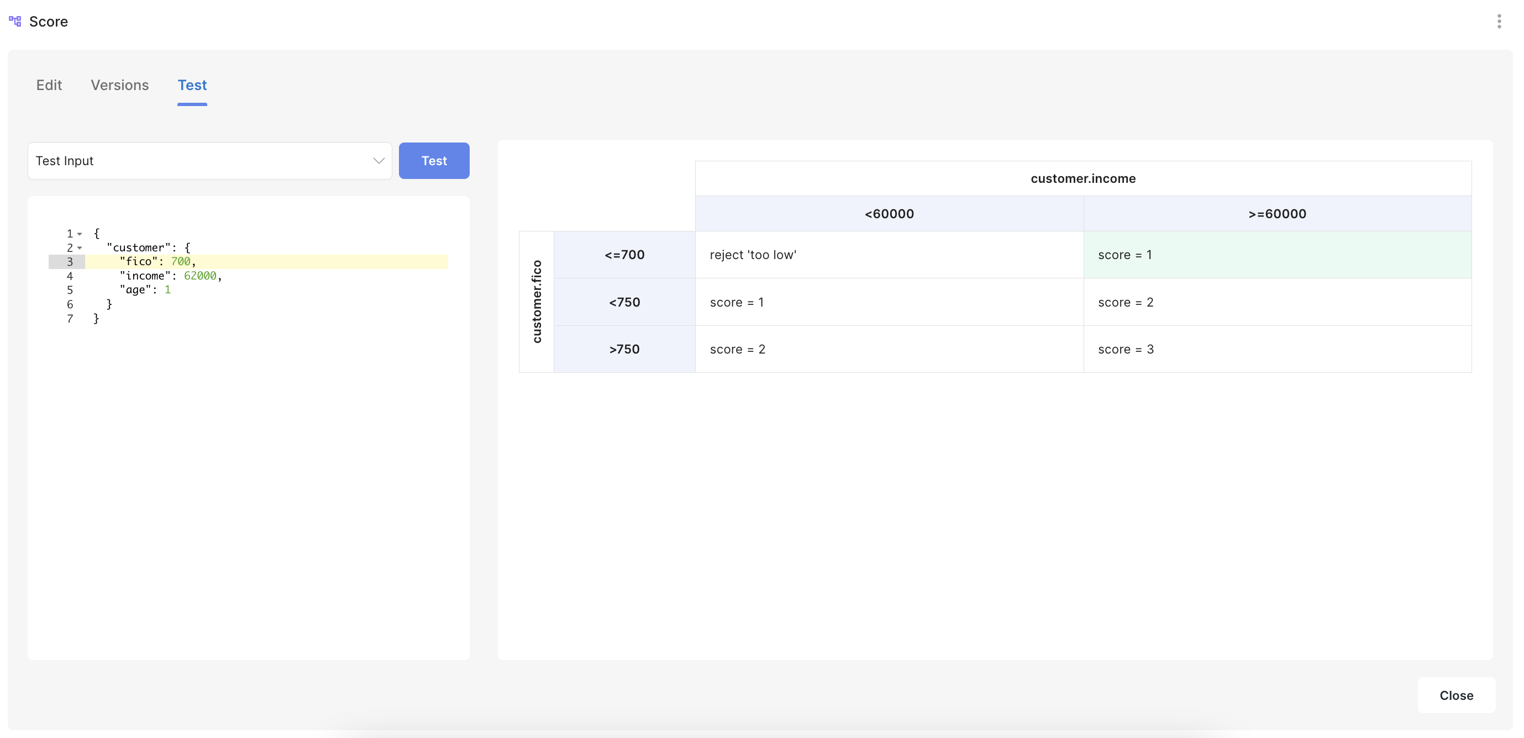Click the Test Input dropdown chevron
Screen dimensions: 1524x738
[379, 161]
